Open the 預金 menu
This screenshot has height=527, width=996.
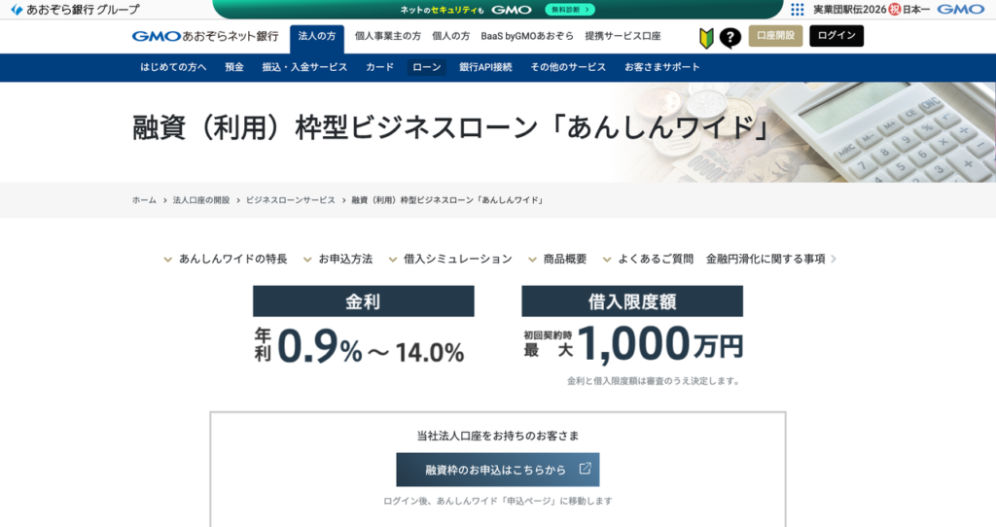tap(234, 67)
